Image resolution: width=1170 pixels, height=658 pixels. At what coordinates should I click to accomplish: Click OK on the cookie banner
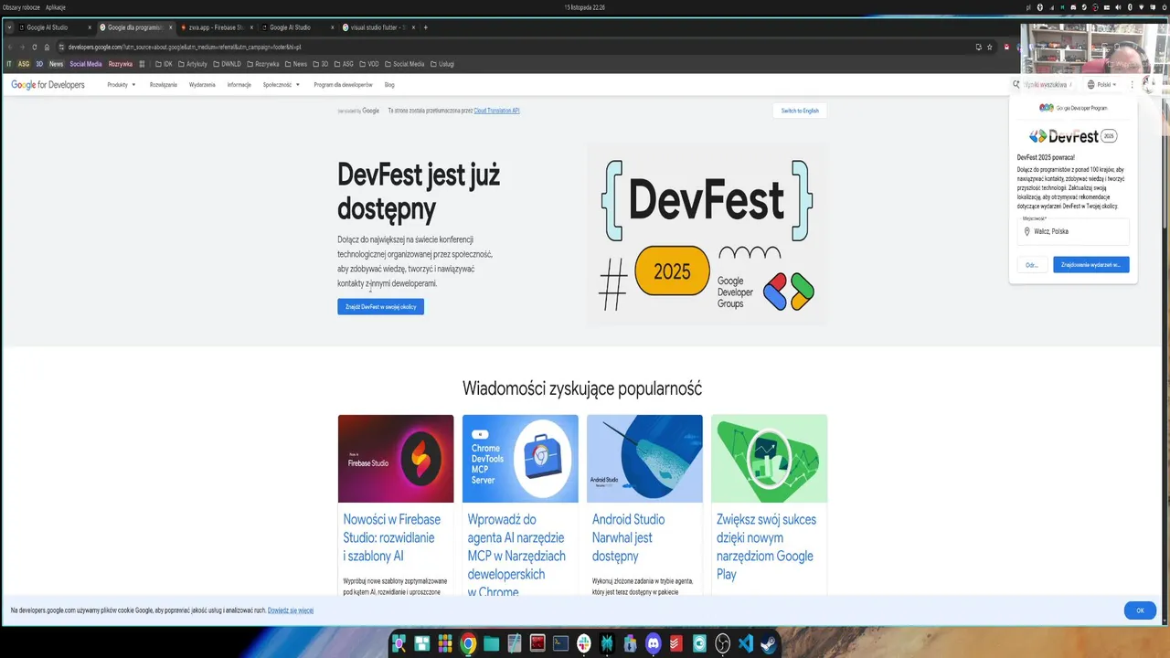coord(1140,610)
